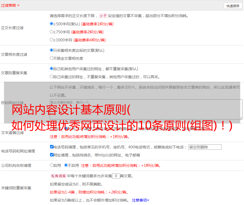Grab the domain textarea resize handle
Screen dimensions: 244x205
(241, 118)
